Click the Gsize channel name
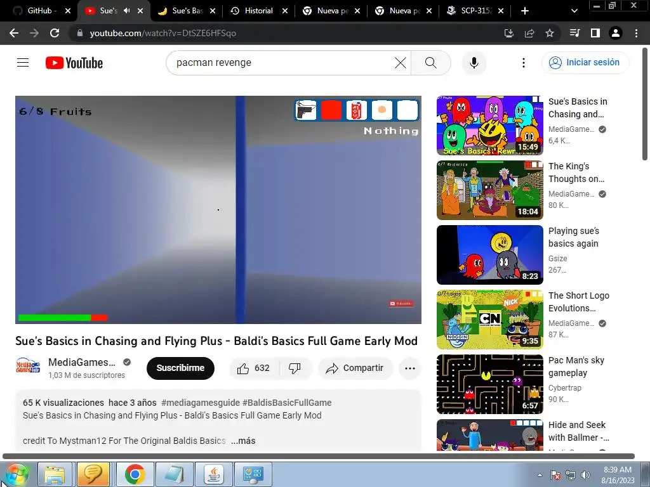This screenshot has height=487, width=650. pos(557,259)
